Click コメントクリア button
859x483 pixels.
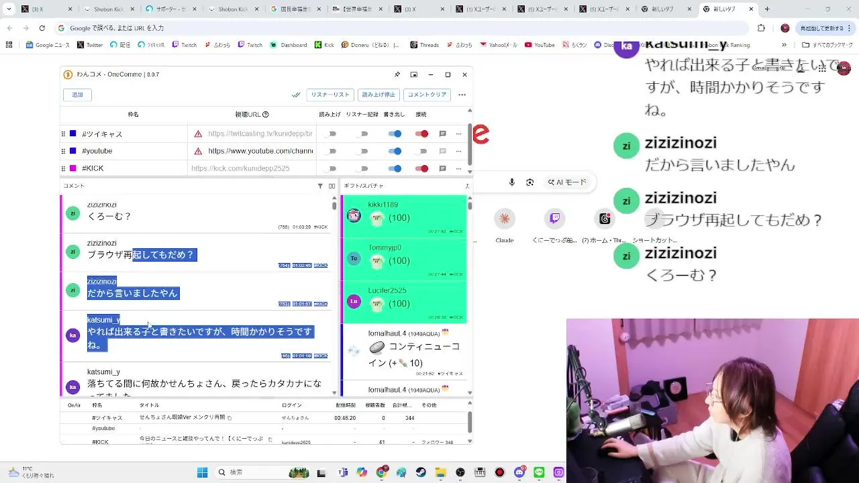(x=427, y=95)
